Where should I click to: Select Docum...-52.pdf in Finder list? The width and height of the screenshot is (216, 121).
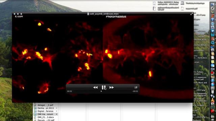pos(46,120)
